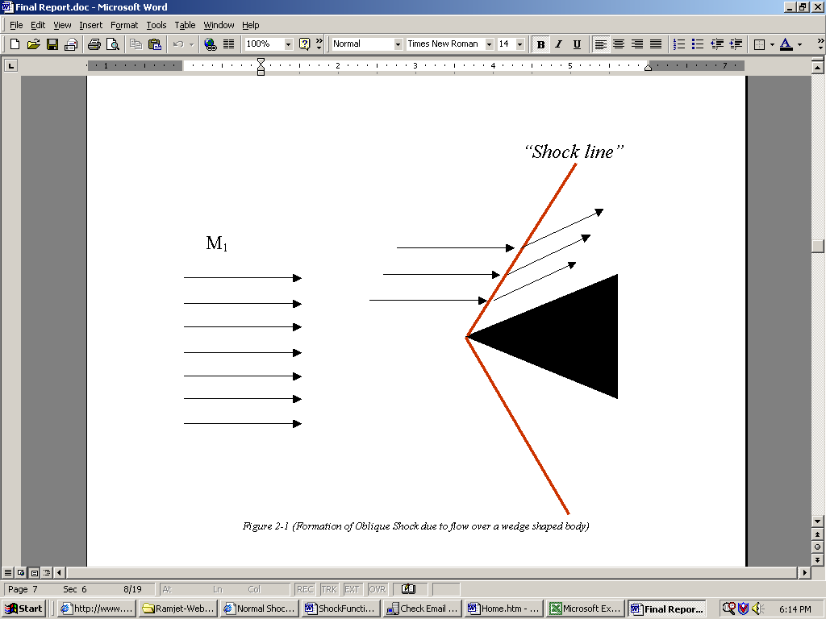Open the font size 14 dropdown
The height and width of the screenshot is (619, 826).
coord(520,44)
